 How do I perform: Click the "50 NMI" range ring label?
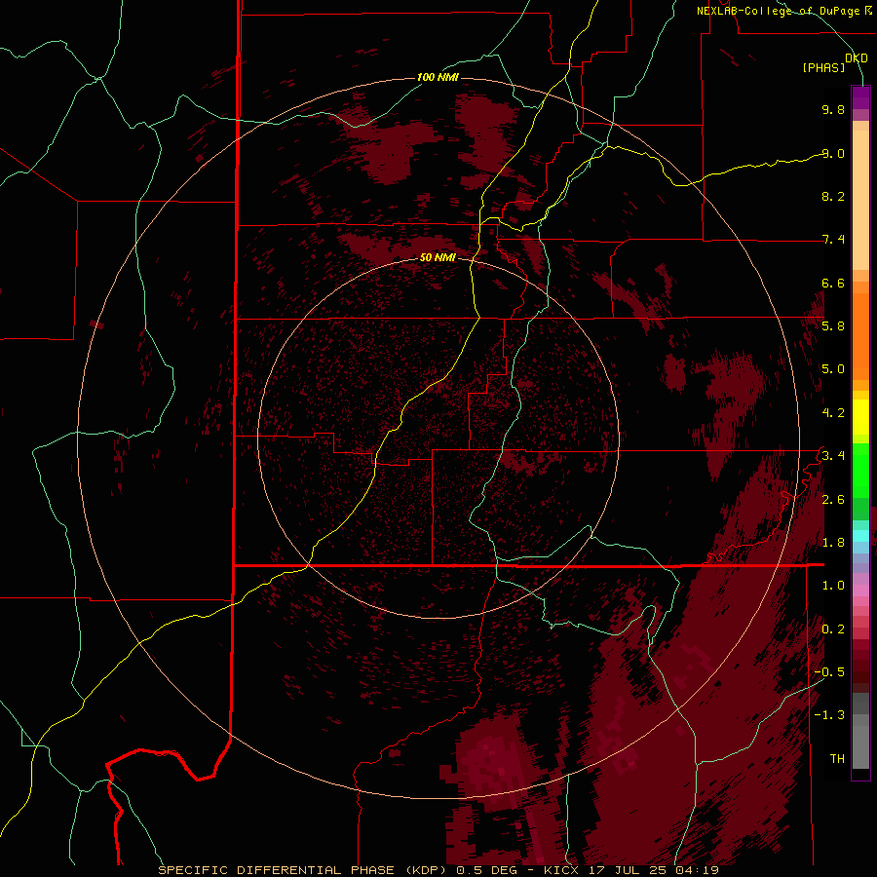(438, 257)
